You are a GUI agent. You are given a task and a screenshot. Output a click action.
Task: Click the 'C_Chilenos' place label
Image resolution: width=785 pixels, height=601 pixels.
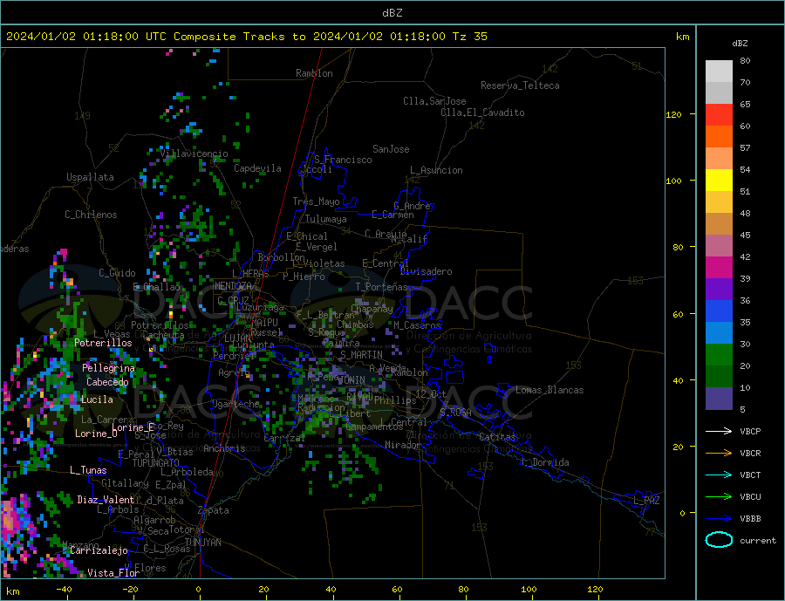(x=91, y=215)
